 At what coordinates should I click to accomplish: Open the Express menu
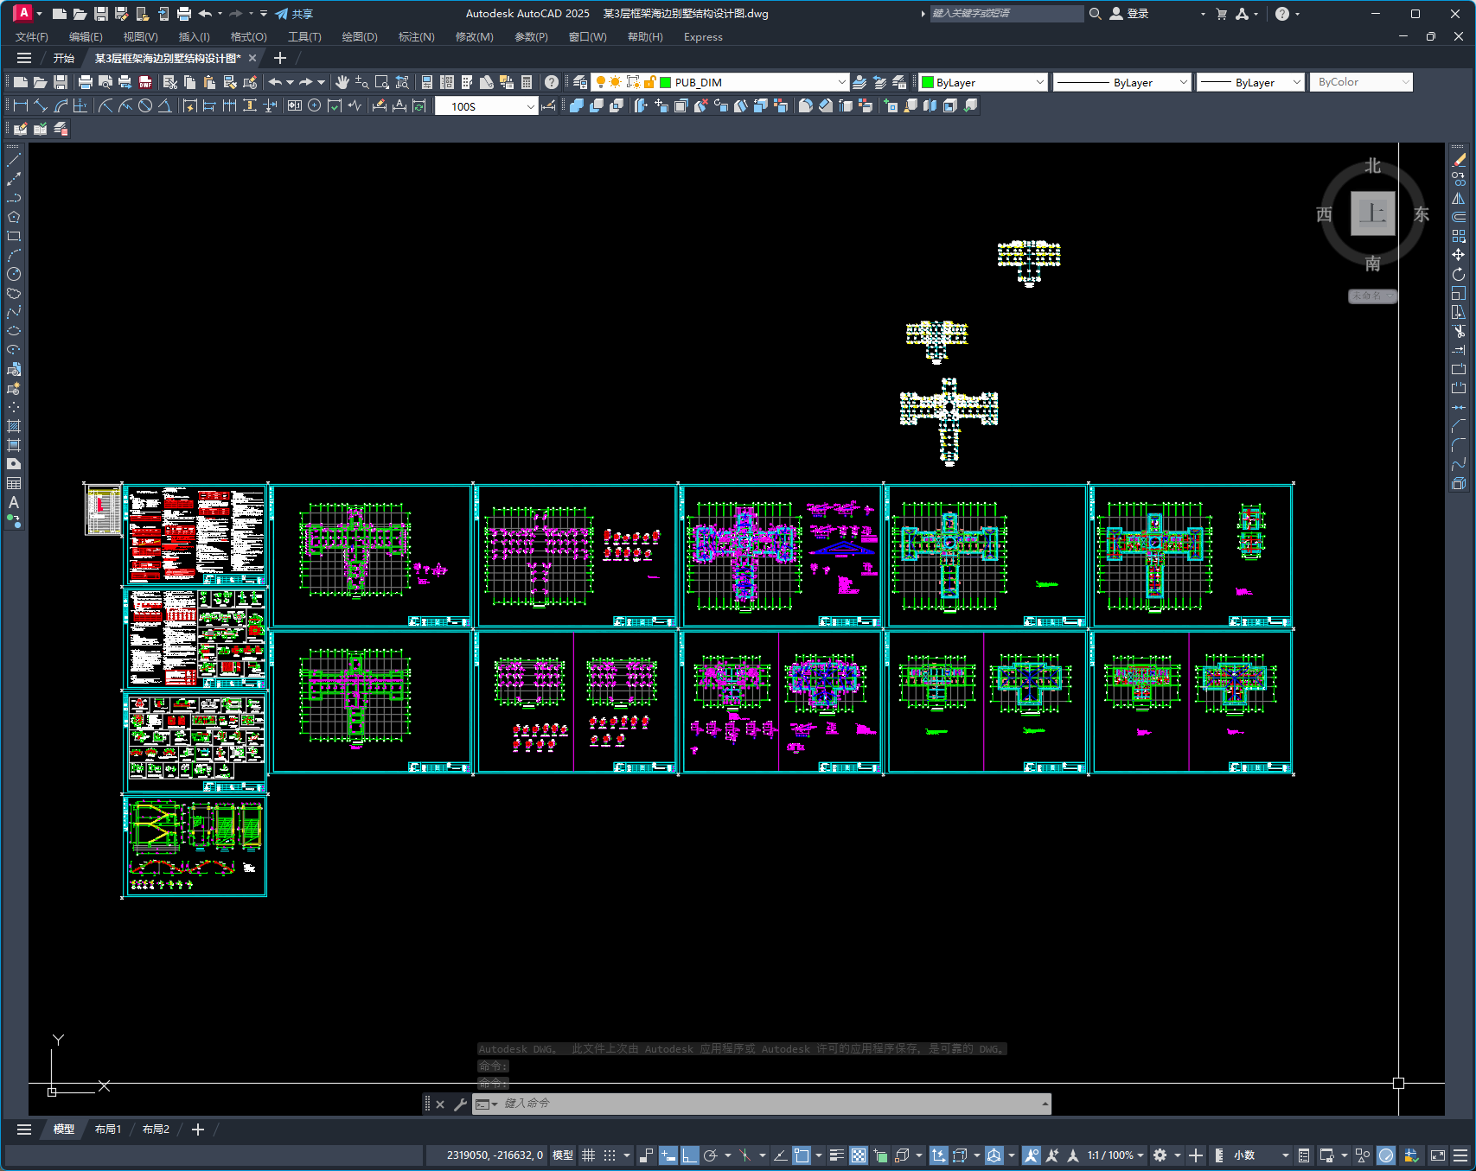[x=703, y=37]
